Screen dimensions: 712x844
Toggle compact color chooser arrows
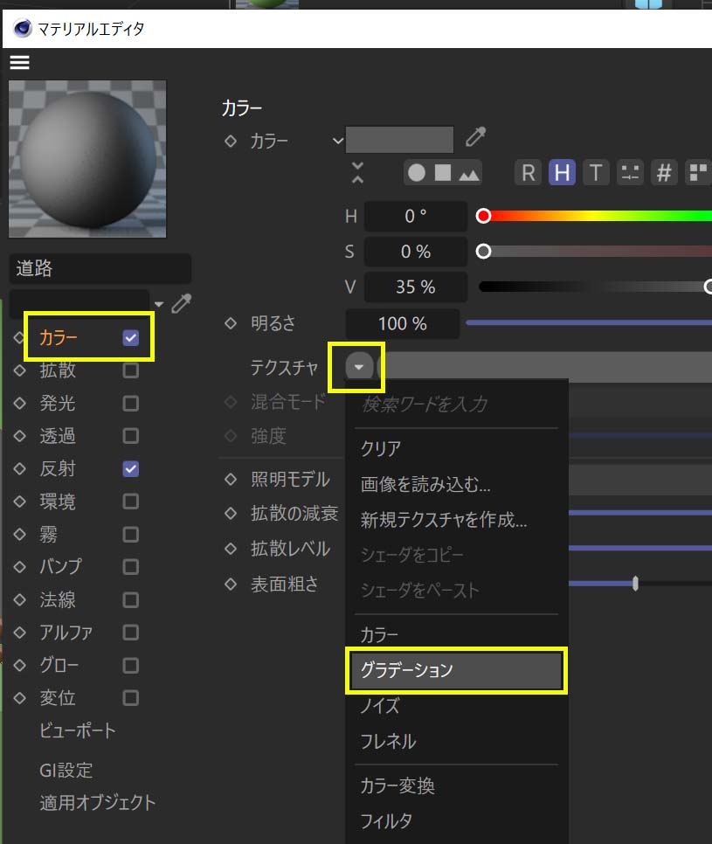(x=357, y=173)
